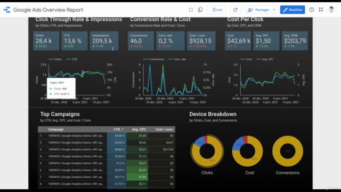Open the Google apps grid
The height and width of the screenshot is (192, 341).
click(x=321, y=10)
